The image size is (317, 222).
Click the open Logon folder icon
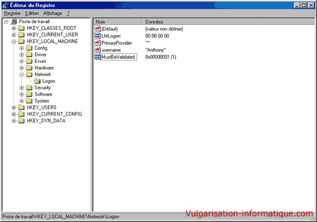tap(37, 81)
